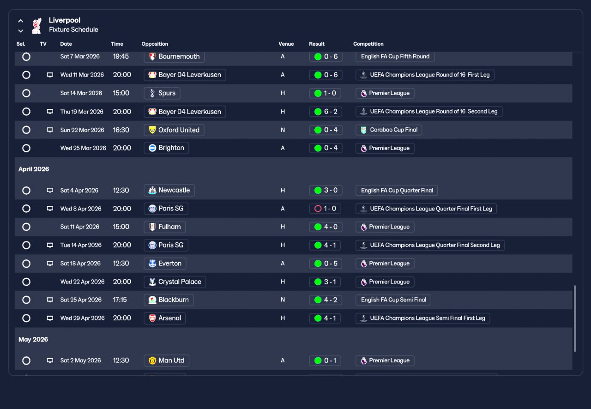The height and width of the screenshot is (409, 591).
Task: Click TV icon on Tue 14 Apr 2026 row
Action: pos(50,245)
